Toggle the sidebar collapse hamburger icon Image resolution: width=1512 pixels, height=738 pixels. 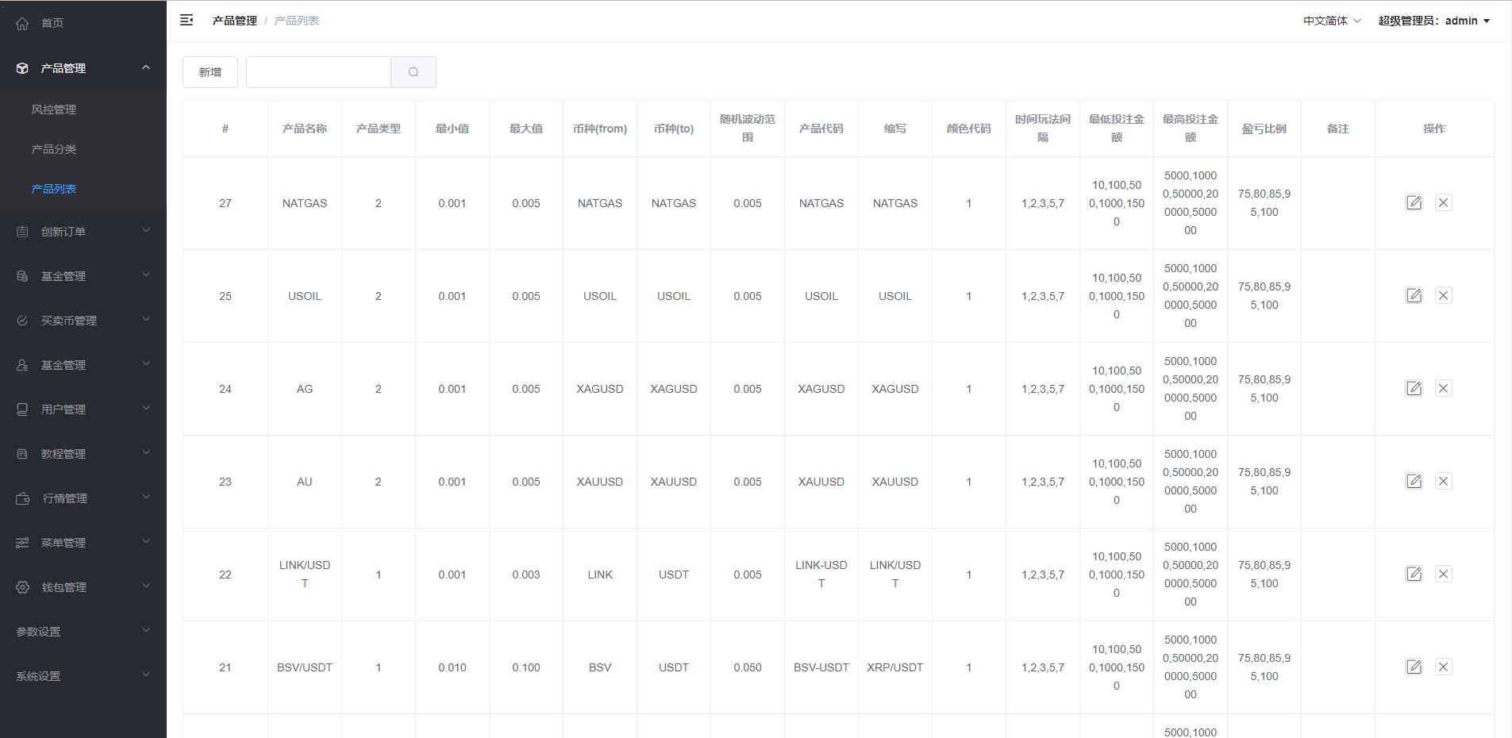tap(187, 21)
